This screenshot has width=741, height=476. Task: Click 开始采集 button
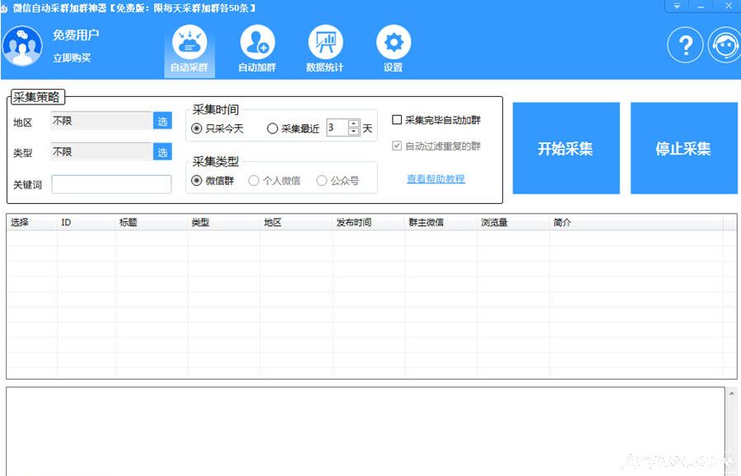(x=566, y=148)
